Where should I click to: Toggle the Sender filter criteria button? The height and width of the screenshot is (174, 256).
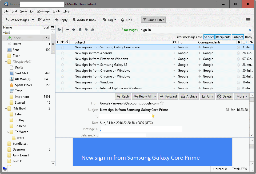click(x=209, y=37)
